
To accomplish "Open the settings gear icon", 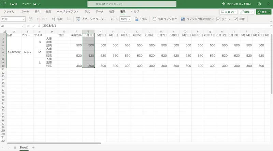I will pos(259,4).
